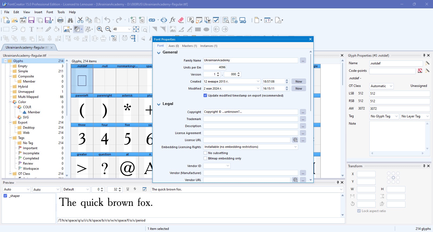This screenshot has width=433, height=232.
Task: Switch to the Masters (1) tab
Action: click(189, 46)
